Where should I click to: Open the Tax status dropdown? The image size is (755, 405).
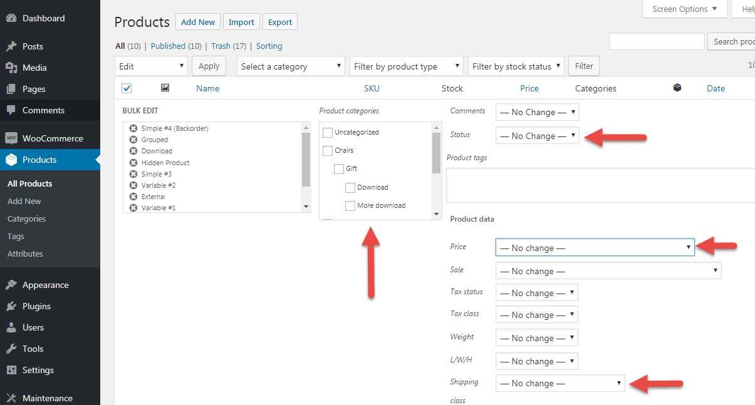tap(536, 292)
